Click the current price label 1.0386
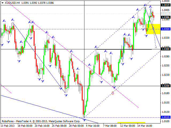This screenshot has height=128, width=171. pos(166,17)
